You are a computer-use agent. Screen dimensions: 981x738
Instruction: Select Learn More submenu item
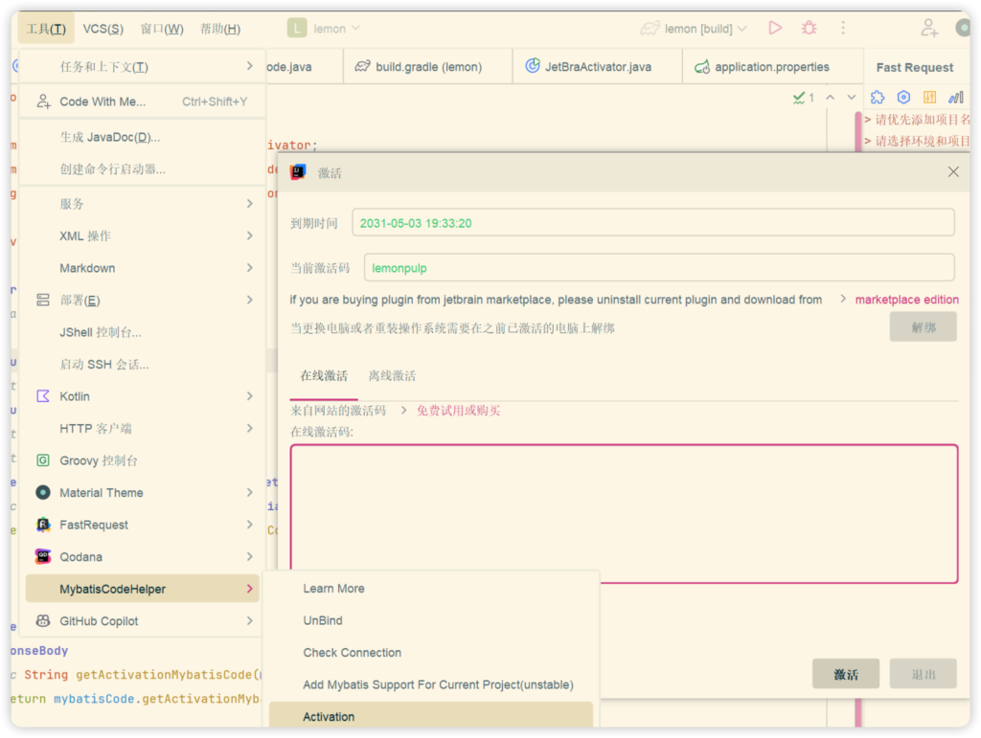[430, 589]
